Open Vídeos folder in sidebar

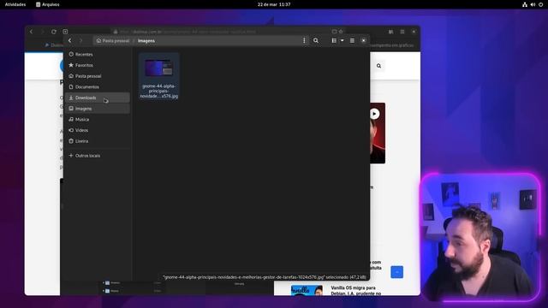point(97,130)
